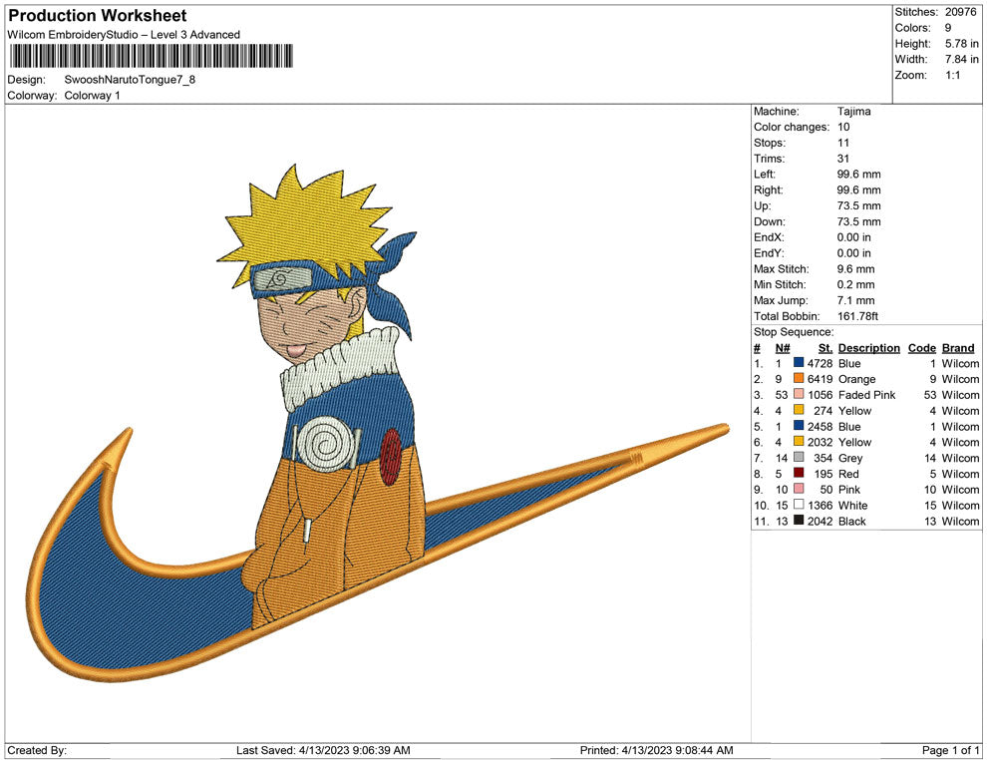Image resolution: width=987 pixels, height=760 pixels.
Task: Select the Max Stitch value 9.6 mm
Action: [855, 269]
